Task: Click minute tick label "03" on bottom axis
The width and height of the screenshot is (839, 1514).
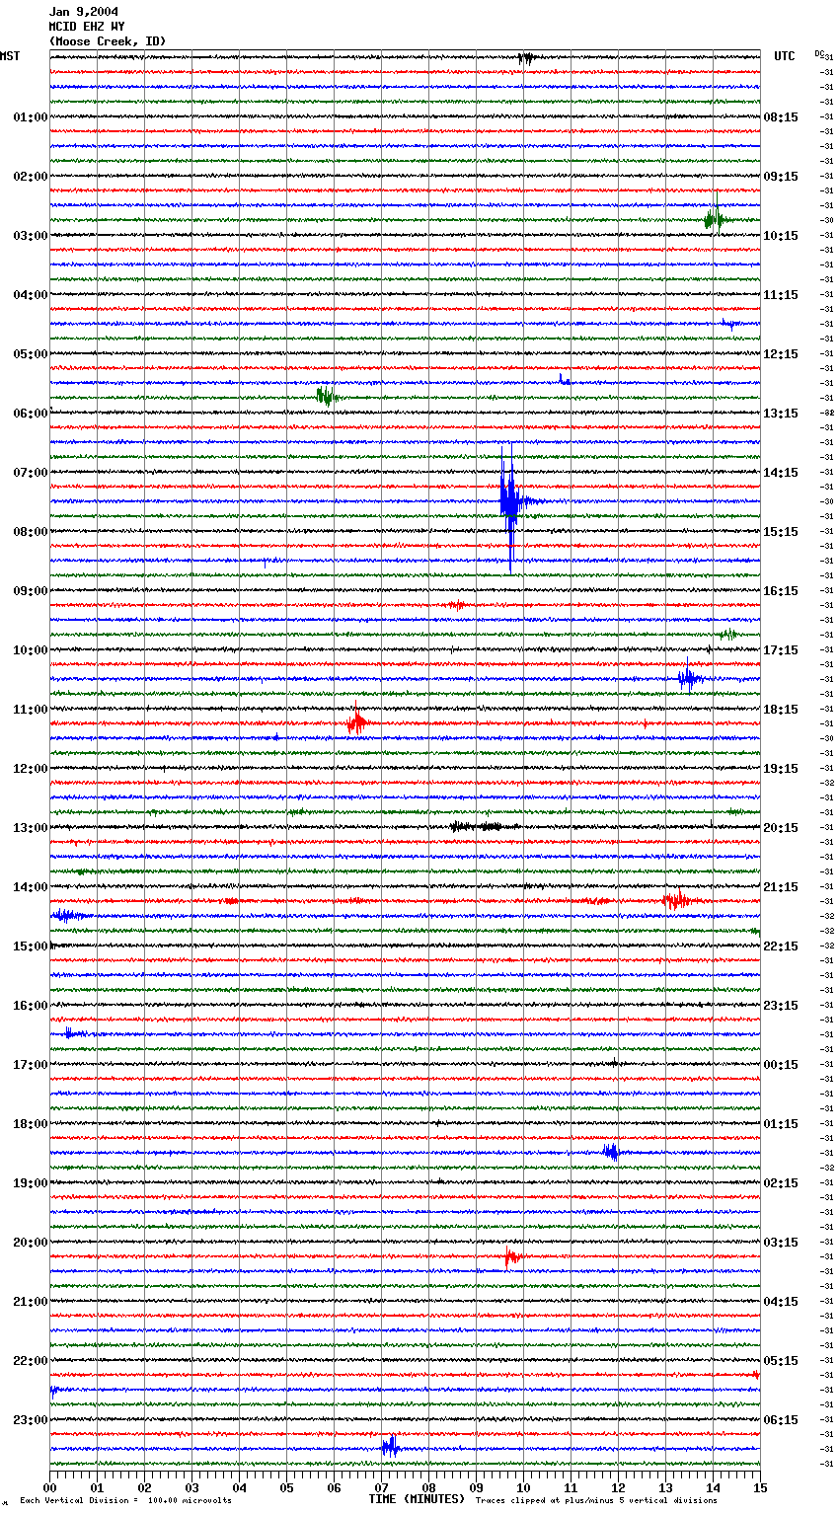Action: (x=191, y=1487)
